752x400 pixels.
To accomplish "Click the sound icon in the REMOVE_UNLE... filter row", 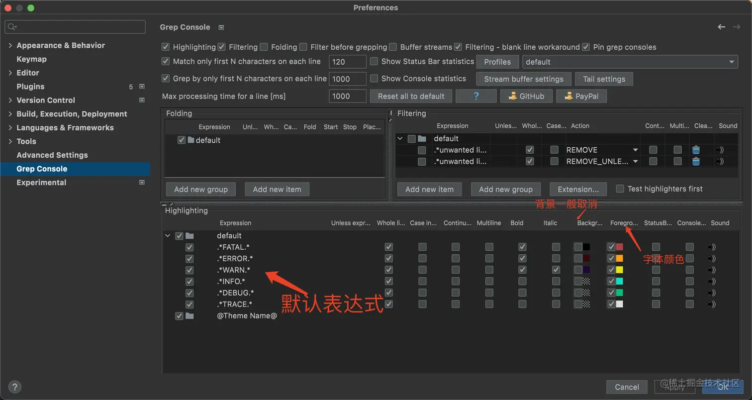I will click(720, 161).
